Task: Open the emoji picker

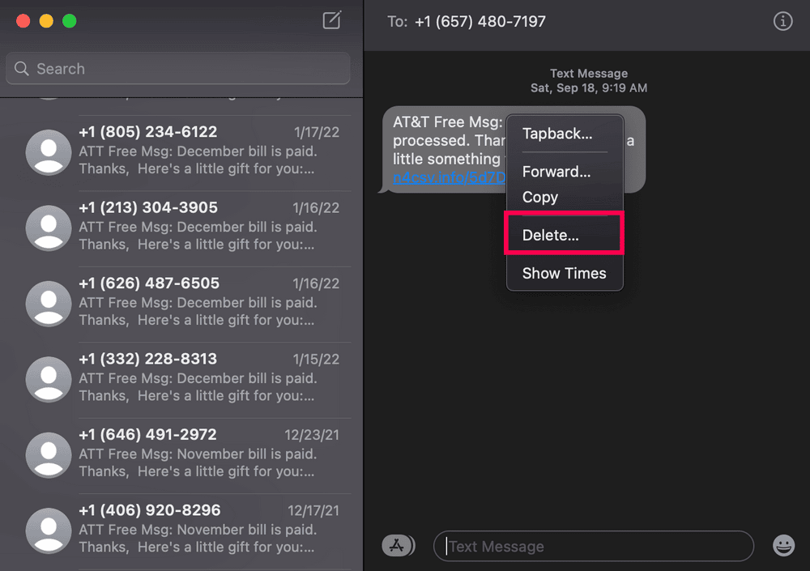Action: click(782, 546)
